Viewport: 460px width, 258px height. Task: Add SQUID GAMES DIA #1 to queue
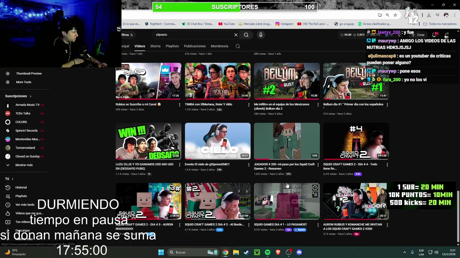[315, 195]
